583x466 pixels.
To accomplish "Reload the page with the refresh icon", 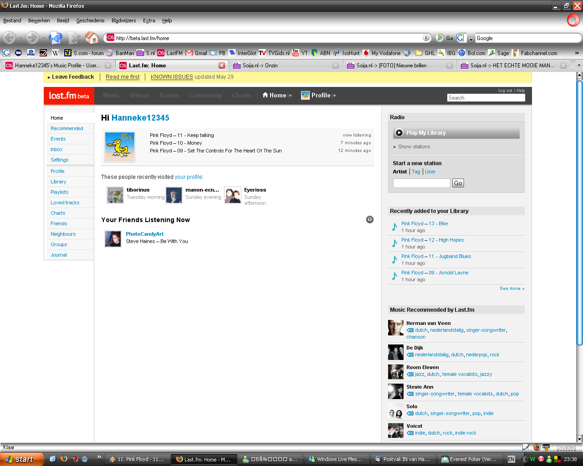I will pos(56,38).
